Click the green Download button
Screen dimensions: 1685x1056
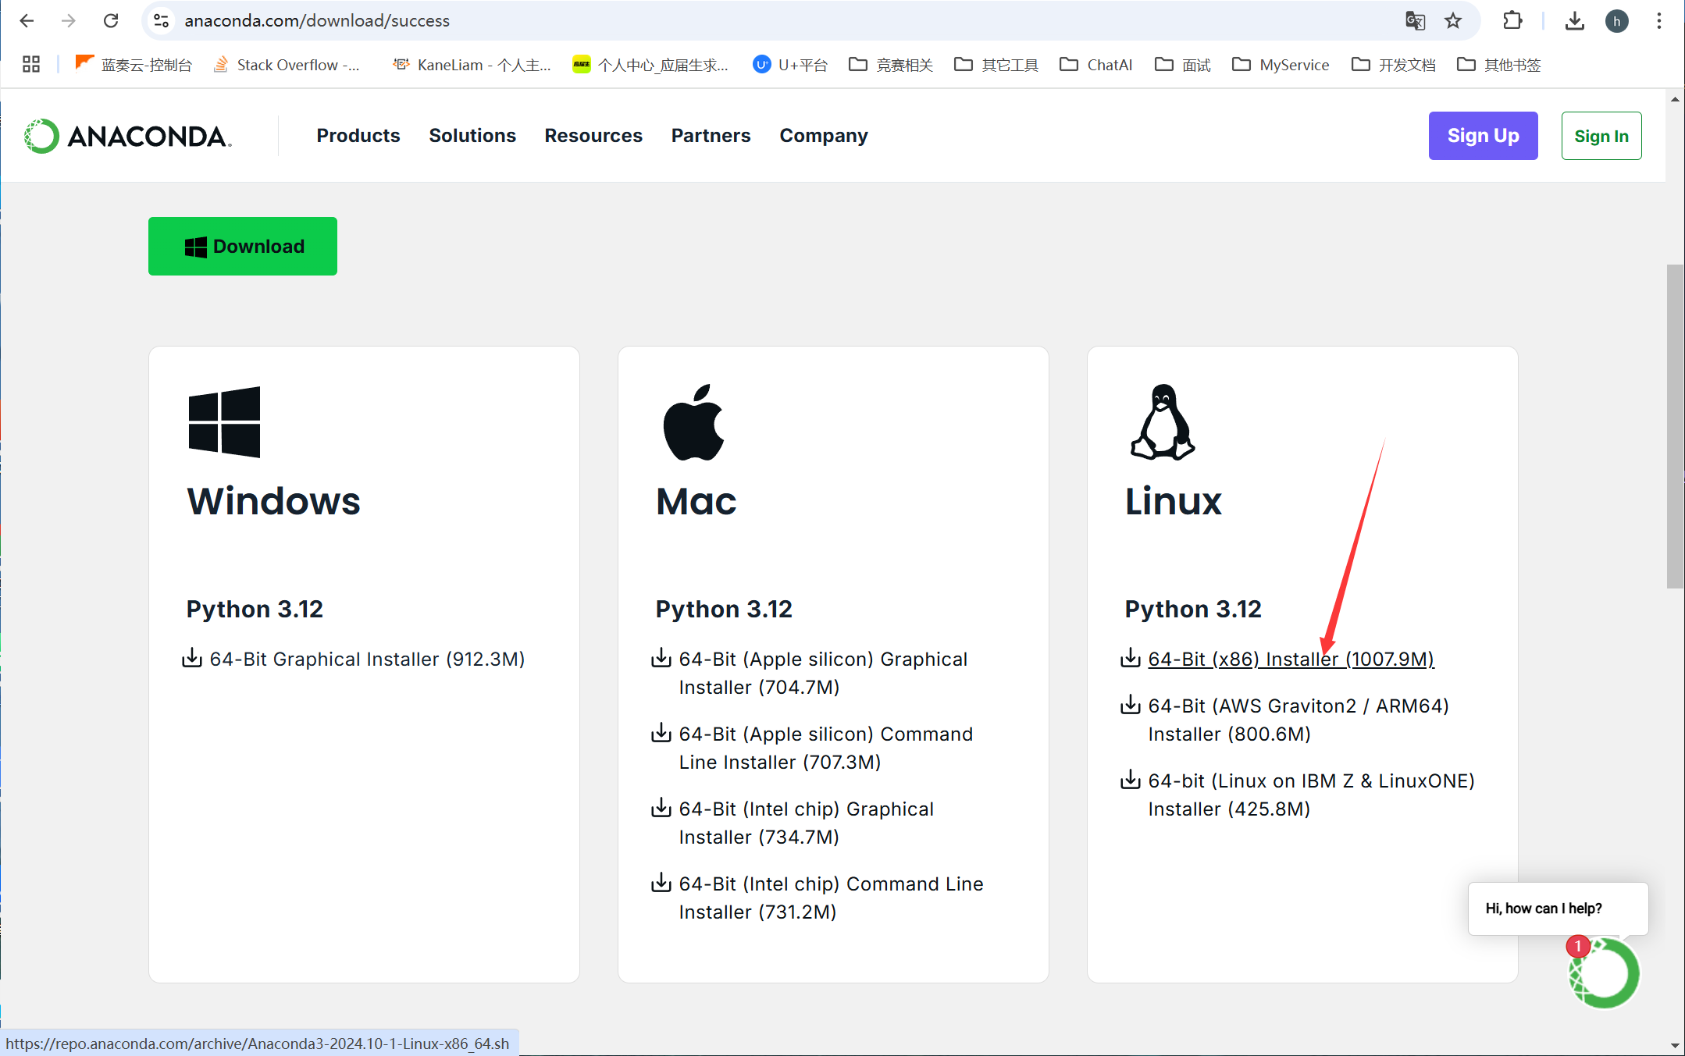click(243, 246)
